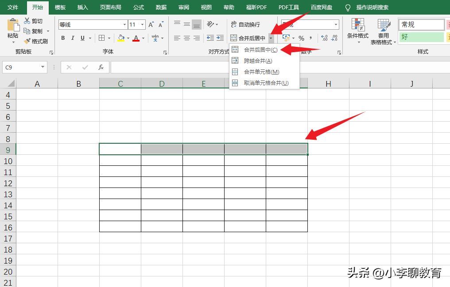Click the Select All corner triangle
The image size is (450, 287).
point(10,83)
